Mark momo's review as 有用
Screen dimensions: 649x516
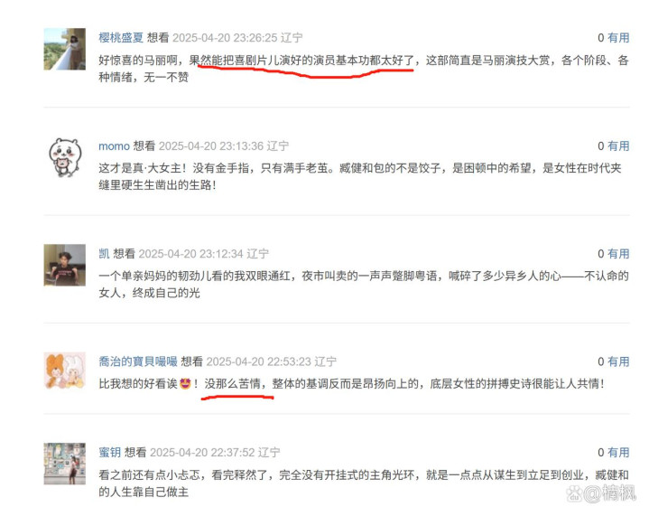pos(618,145)
